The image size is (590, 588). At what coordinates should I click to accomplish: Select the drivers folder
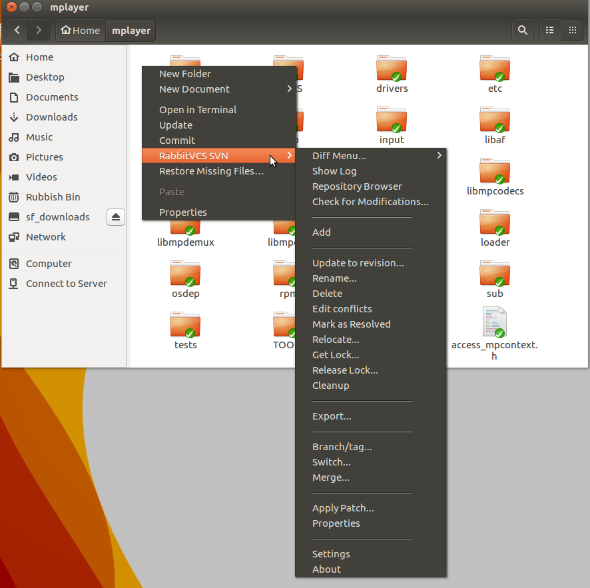pyautogui.click(x=392, y=74)
